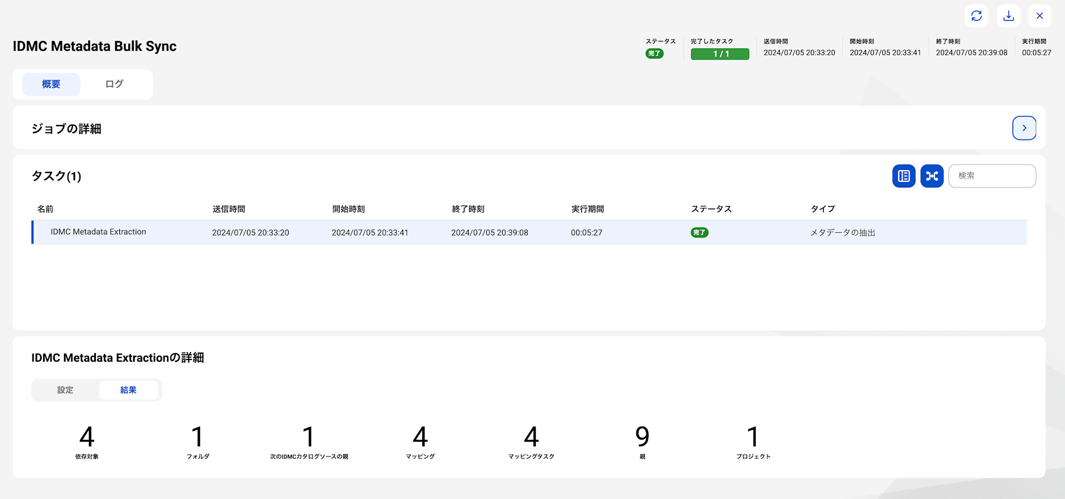
Task: Click the IDMC Metadata Bulk Sync title
Action: (95, 46)
